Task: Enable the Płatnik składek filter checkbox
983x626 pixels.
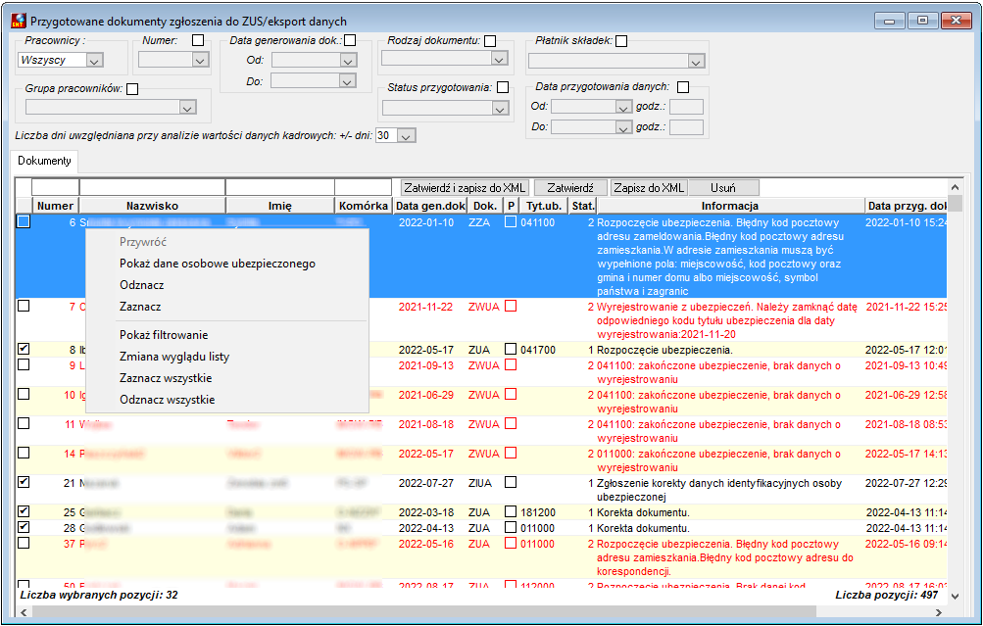Action: [x=621, y=41]
